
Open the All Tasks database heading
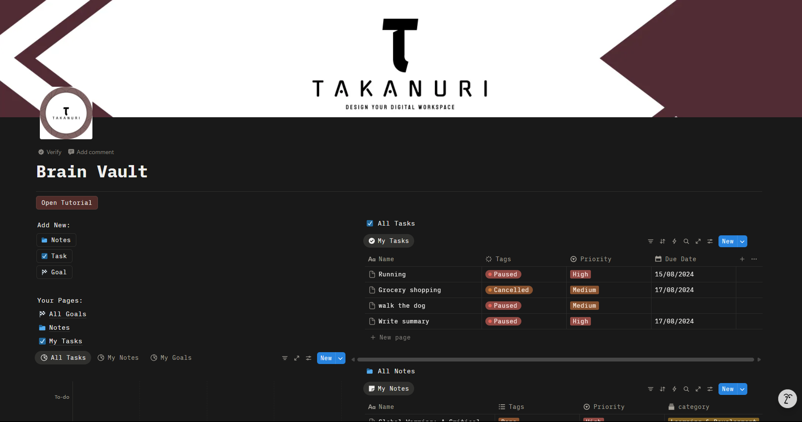pos(396,223)
